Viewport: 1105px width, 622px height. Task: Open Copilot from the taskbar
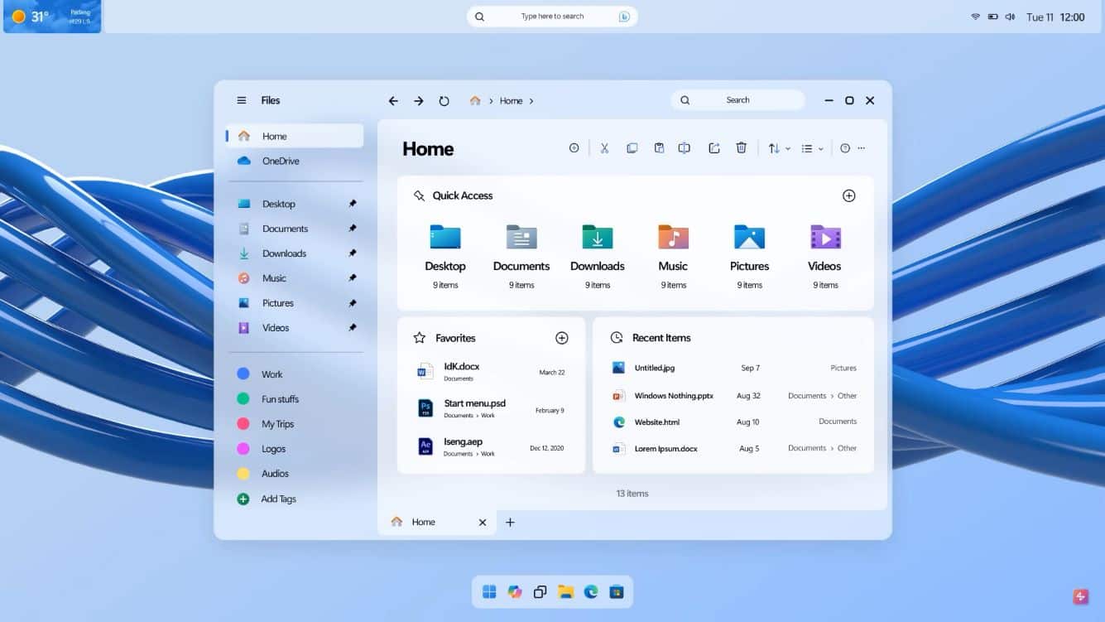(x=515, y=592)
